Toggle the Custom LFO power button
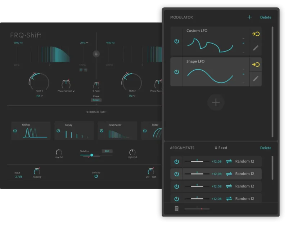The image size is (288, 225). pos(176,41)
